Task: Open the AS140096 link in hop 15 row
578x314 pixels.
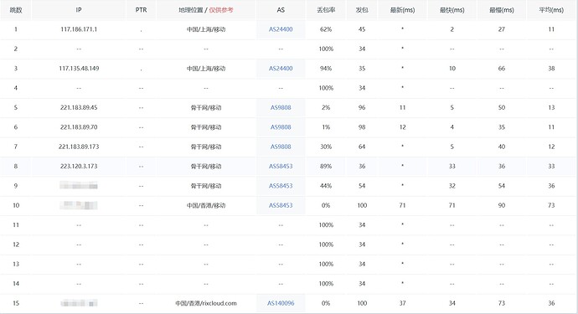Action: (281, 303)
